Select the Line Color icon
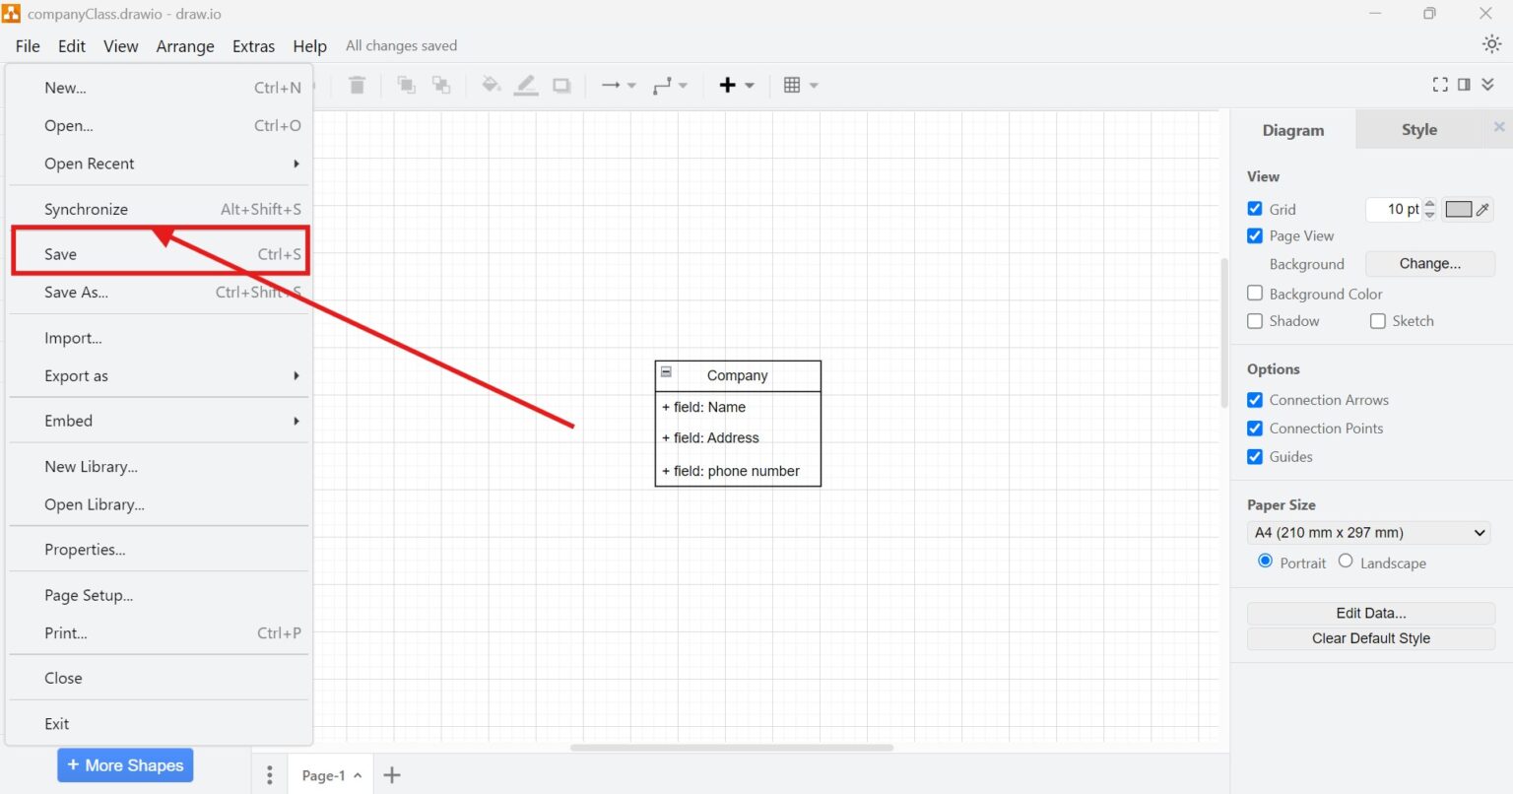1513x794 pixels. 526,85
